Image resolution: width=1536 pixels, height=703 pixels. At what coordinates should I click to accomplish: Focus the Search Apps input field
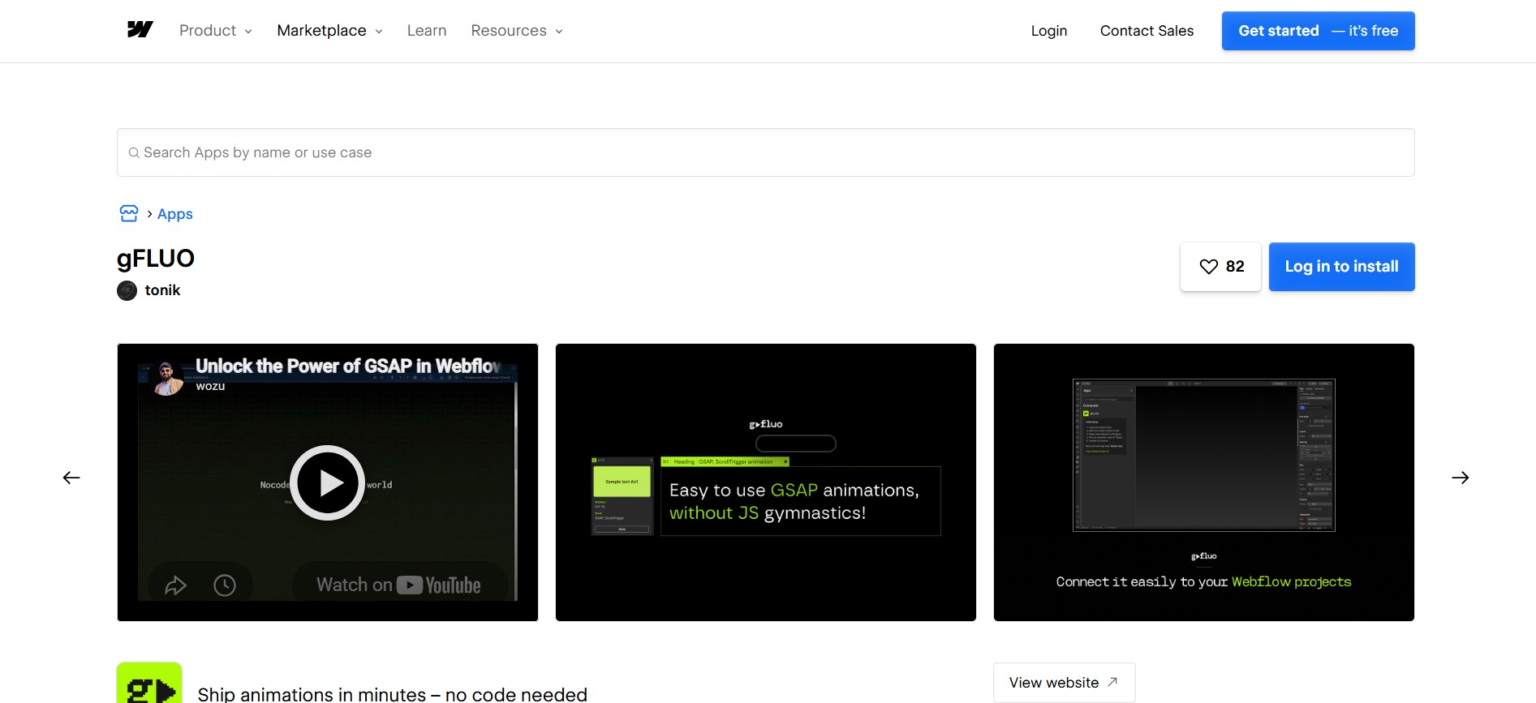[765, 152]
